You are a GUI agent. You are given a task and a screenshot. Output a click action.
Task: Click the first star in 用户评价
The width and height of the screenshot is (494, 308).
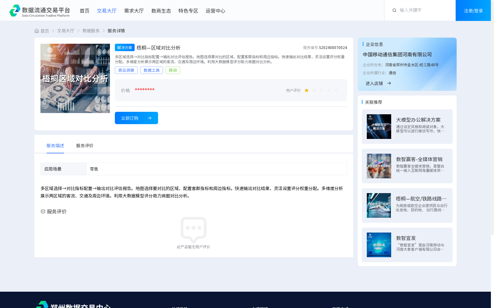[307, 90]
